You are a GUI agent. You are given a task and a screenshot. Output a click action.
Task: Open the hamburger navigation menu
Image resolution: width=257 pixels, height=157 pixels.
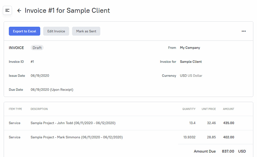point(7,10)
